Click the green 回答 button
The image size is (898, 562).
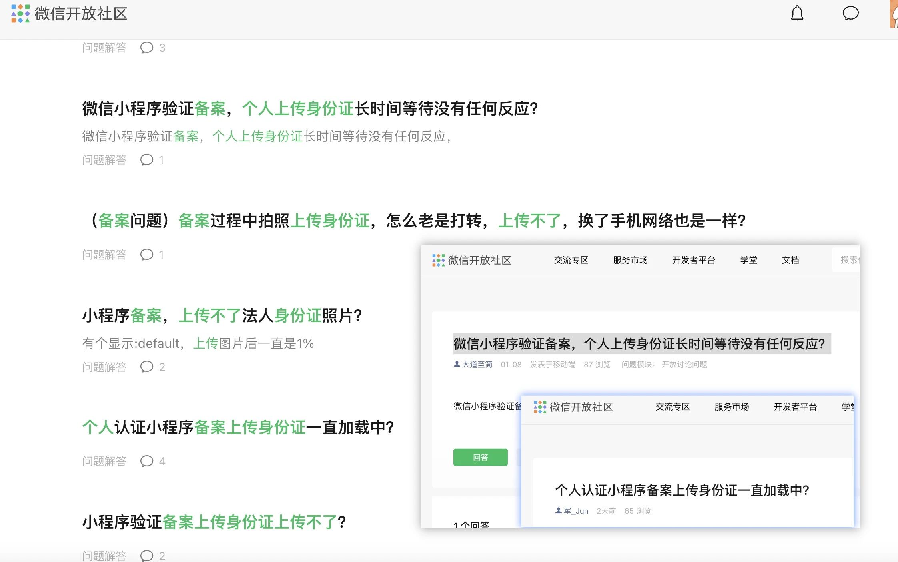(x=480, y=457)
